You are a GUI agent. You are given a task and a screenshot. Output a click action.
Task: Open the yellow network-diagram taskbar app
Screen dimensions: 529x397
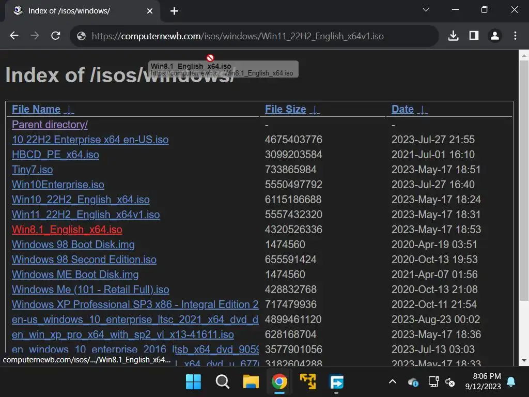tap(308, 382)
